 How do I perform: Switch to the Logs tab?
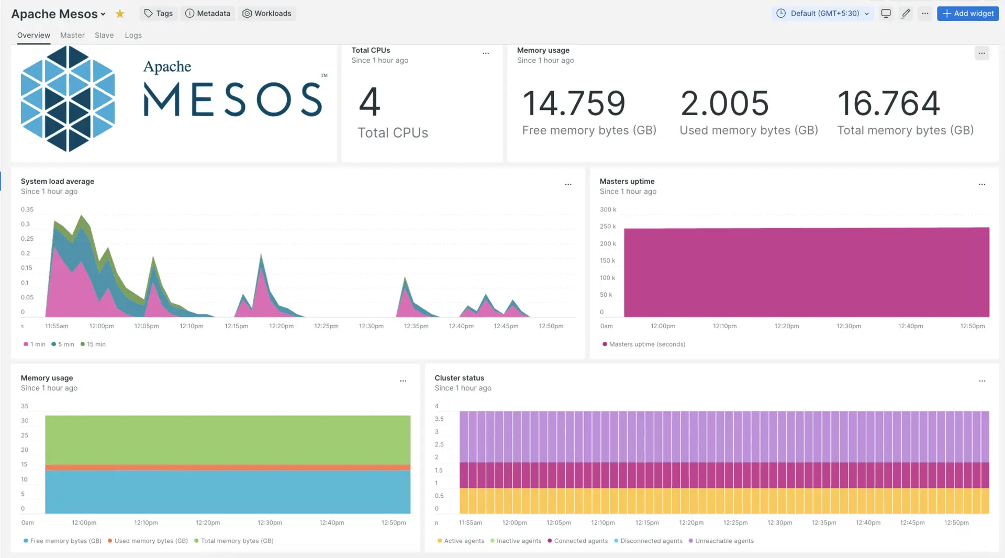click(133, 36)
